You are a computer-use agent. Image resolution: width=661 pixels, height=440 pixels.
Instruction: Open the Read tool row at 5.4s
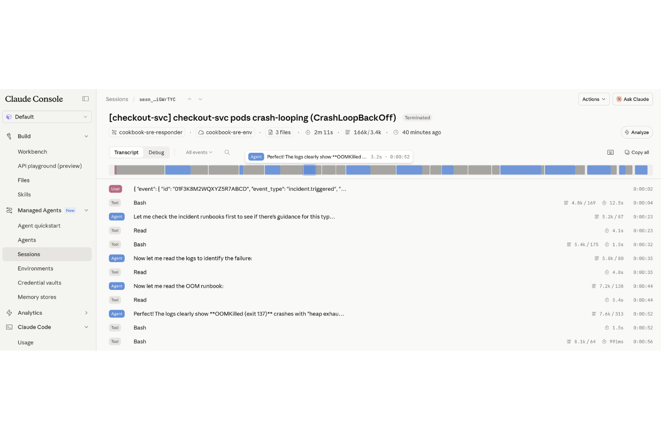pos(381,300)
